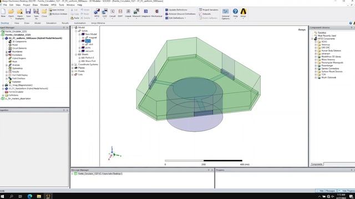Select Radiation in project tree

pos(16,82)
